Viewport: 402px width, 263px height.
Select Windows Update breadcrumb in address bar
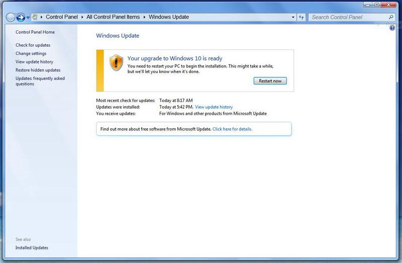pos(169,17)
